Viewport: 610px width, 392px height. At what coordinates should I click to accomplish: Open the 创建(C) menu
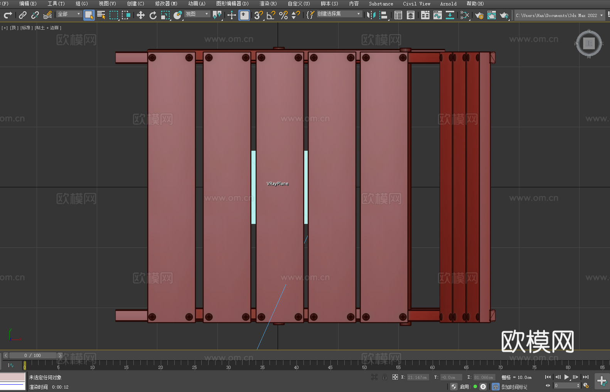click(135, 3)
